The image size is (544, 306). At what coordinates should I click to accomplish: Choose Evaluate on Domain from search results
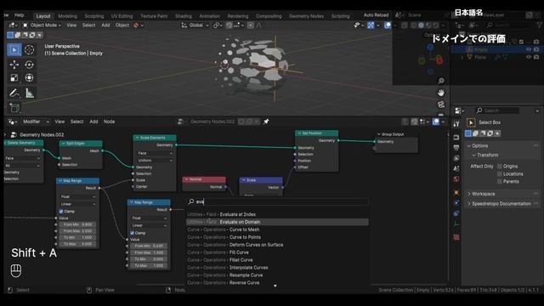pyautogui.click(x=277, y=222)
